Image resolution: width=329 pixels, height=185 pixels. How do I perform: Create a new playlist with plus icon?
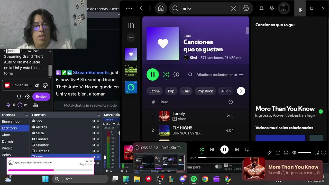[131, 38]
